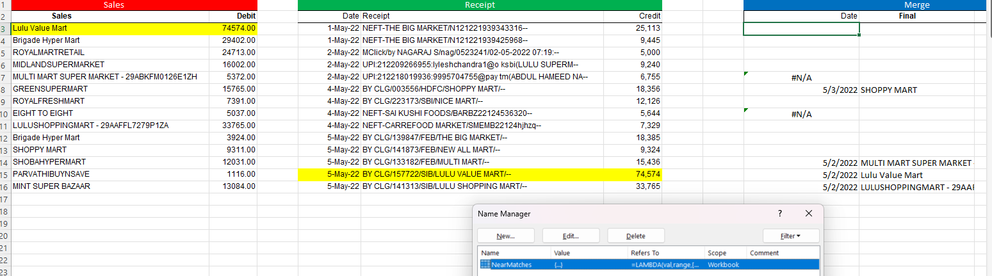Select row 3 header
The width and height of the screenshot is (992, 276).
click(5, 28)
